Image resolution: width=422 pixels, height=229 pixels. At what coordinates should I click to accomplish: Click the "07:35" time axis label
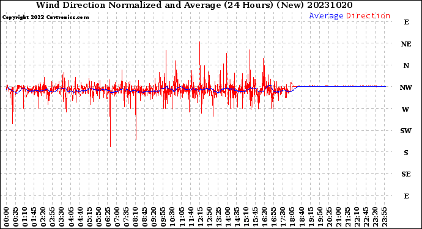(127, 217)
